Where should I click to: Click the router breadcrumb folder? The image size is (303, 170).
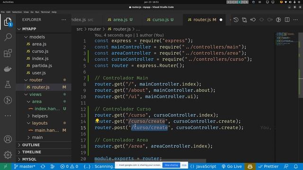pos(95,29)
